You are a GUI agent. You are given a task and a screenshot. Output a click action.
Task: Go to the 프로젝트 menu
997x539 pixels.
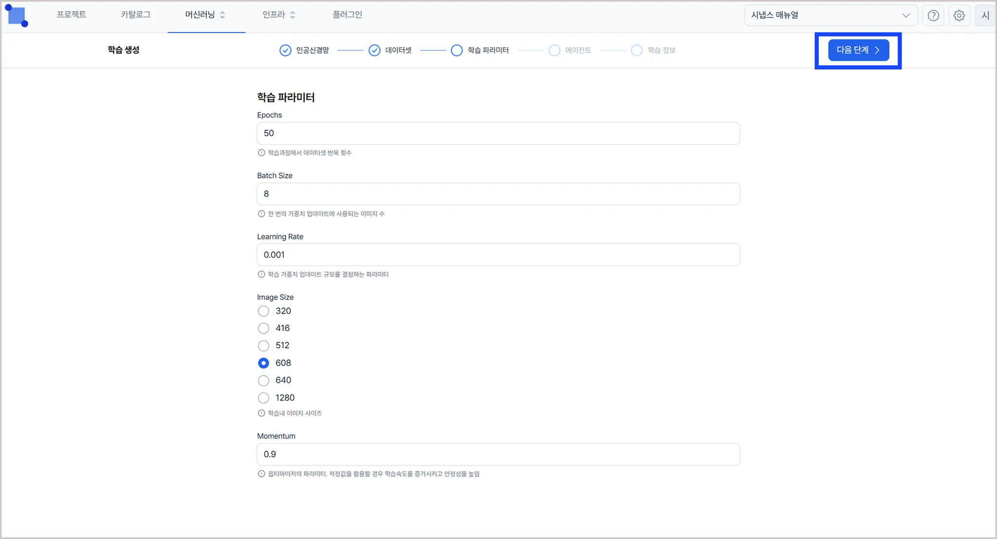coord(72,15)
